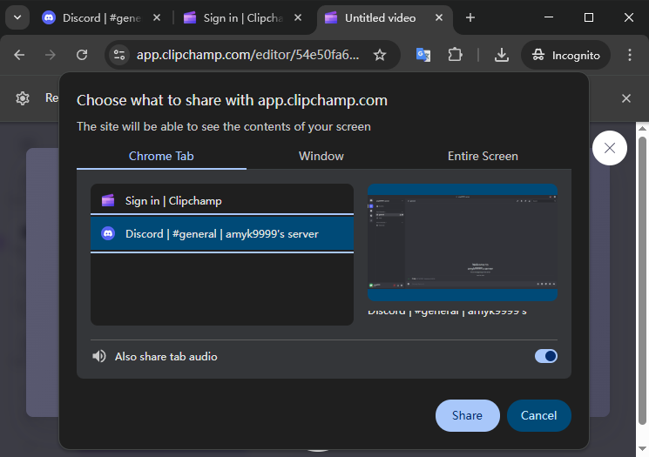Open the Extensions puzzle icon
This screenshot has width=649, height=457.
point(455,55)
